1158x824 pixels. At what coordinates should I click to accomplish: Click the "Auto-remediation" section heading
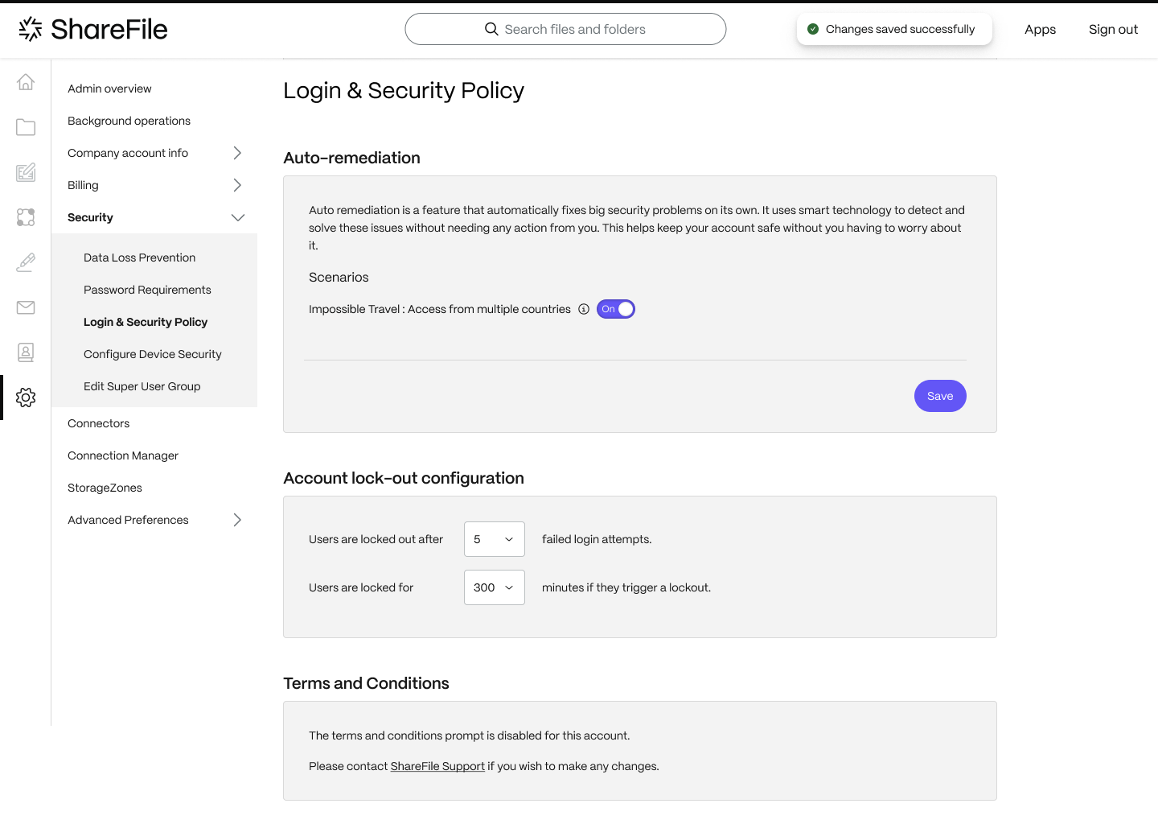coord(351,158)
